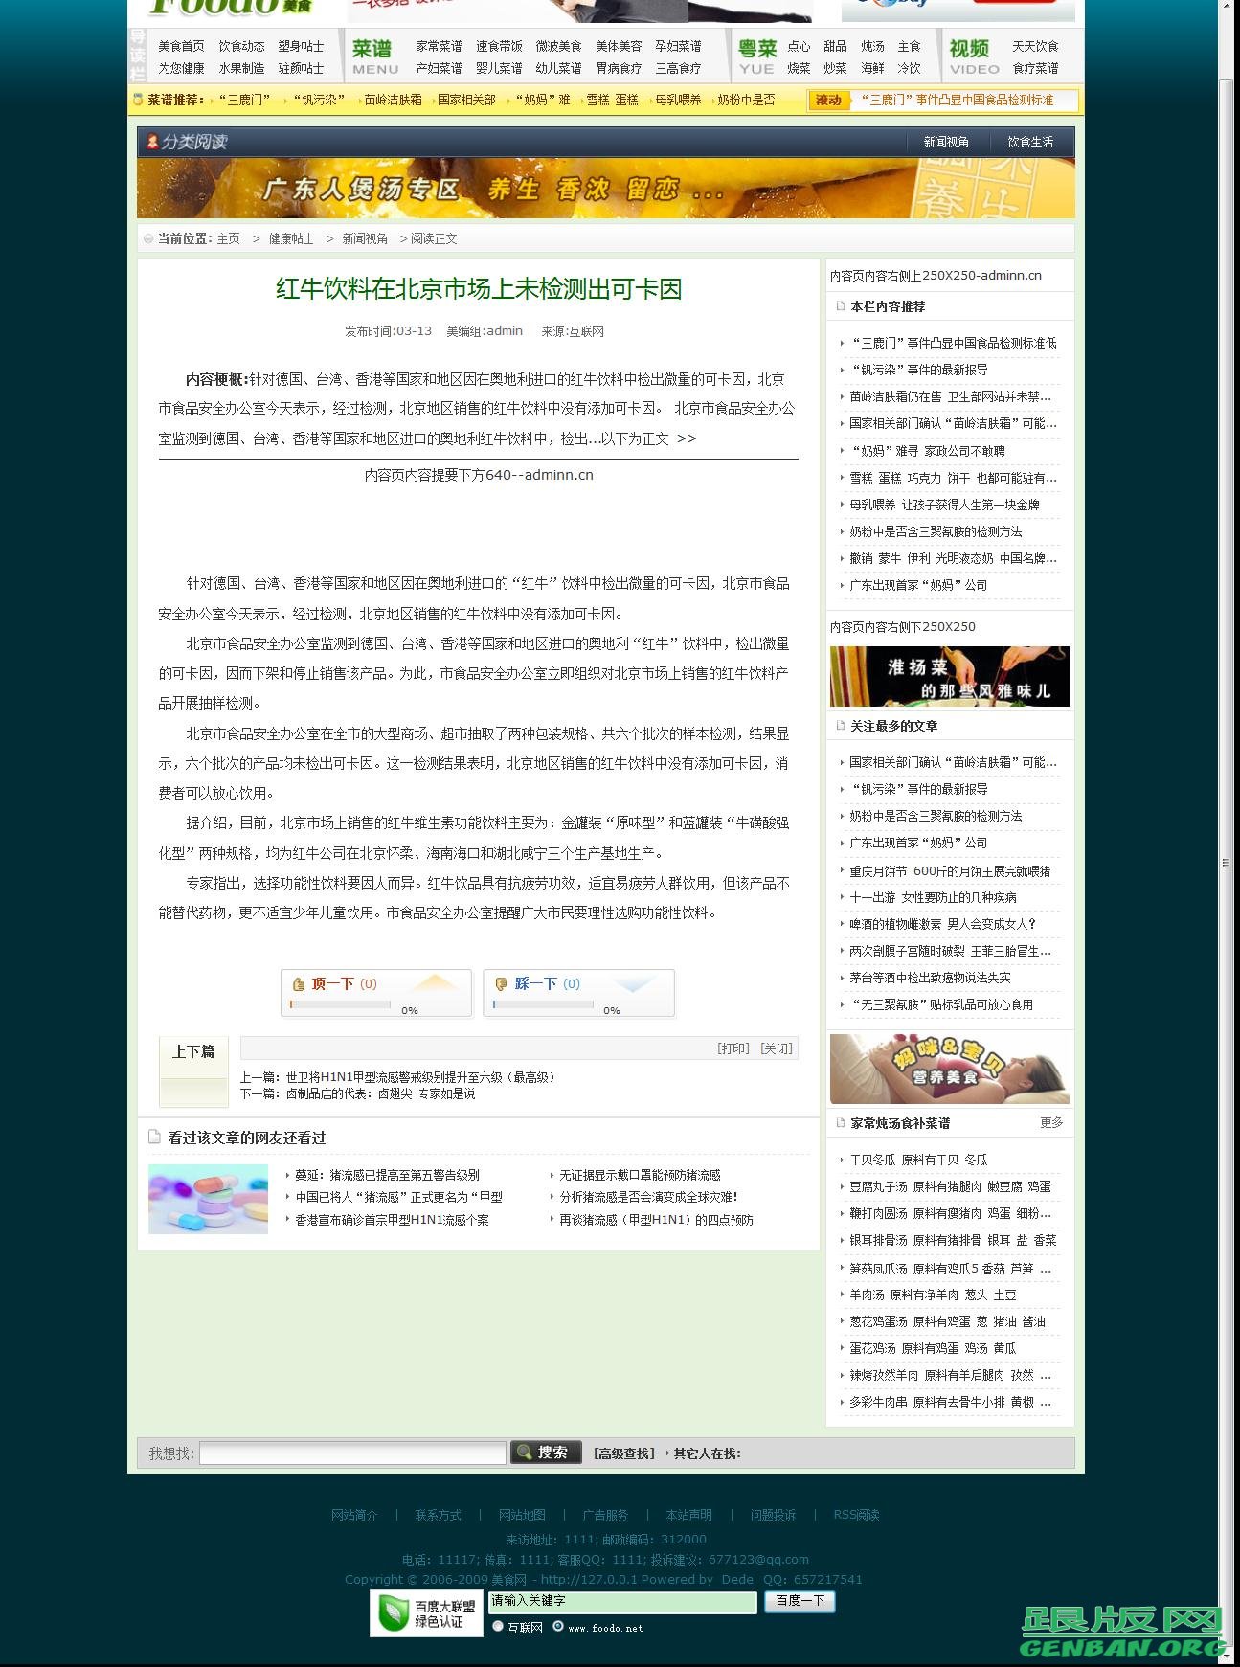Click 健康帖士 in breadcrumb
The image size is (1240, 1667).
click(x=291, y=238)
